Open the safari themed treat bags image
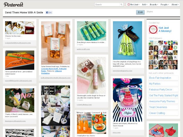Viewport: 183px width, 137px height. pyautogui.click(x=55, y=43)
